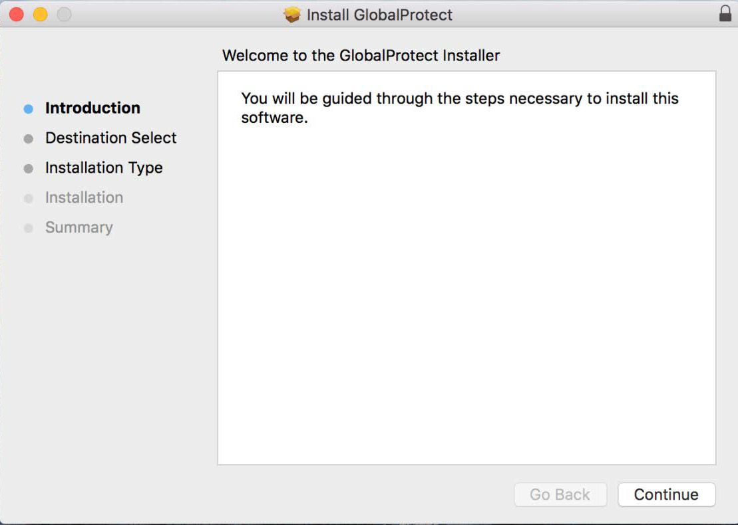Screen dimensions: 738x525
Task: Click the green zoom traffic light control
Action: [63, 13]
